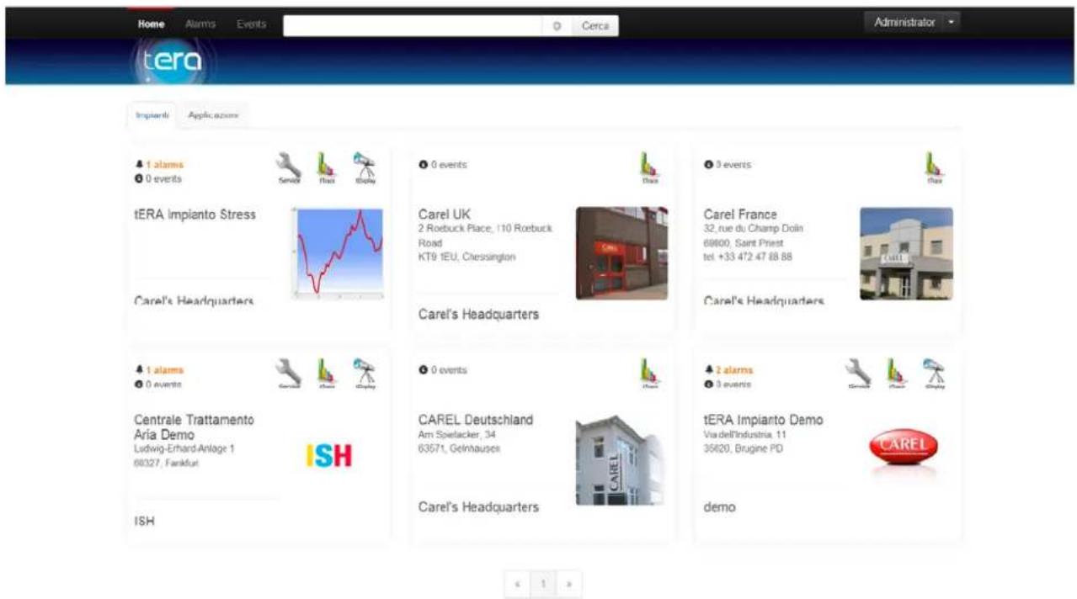Go to Home in top navigation

tap(152, 24)
